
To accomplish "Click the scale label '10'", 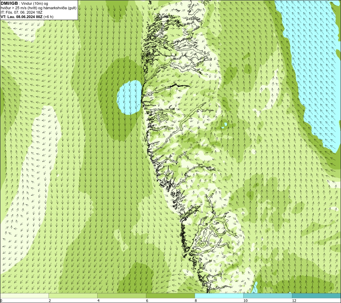I will pos(246,301).
